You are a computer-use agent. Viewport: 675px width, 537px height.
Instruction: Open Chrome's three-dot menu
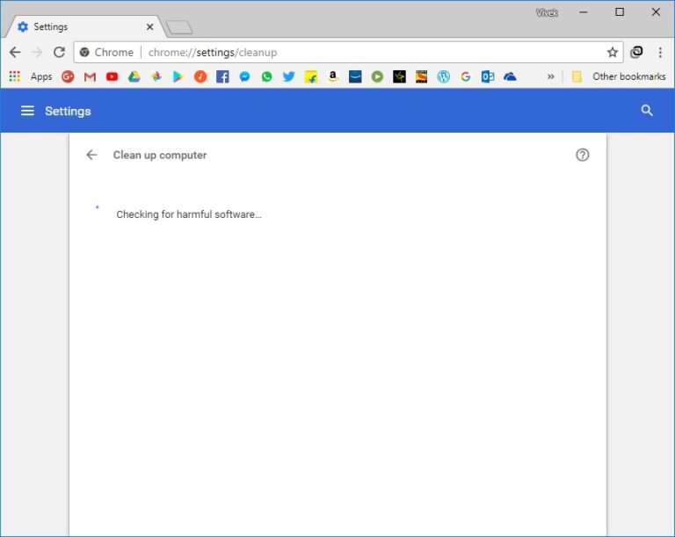point(660,53)
